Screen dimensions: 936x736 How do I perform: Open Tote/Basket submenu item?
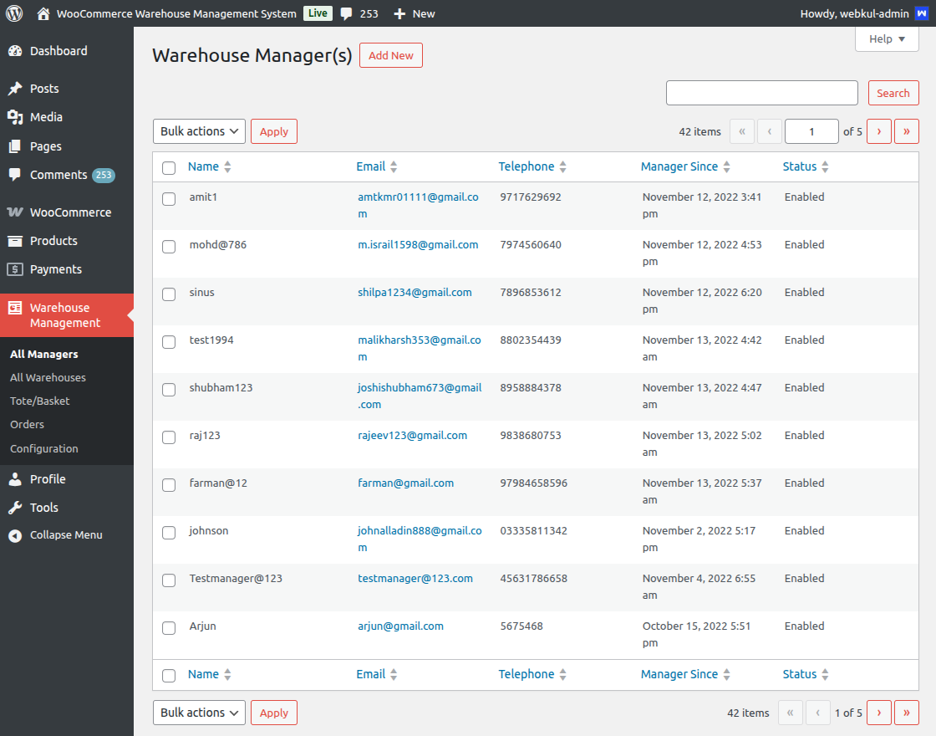[40, 401]
